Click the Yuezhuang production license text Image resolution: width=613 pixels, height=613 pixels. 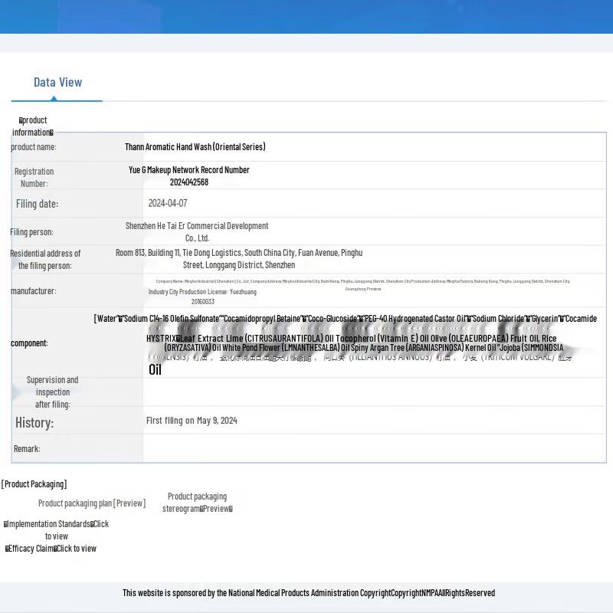[202, 292]
